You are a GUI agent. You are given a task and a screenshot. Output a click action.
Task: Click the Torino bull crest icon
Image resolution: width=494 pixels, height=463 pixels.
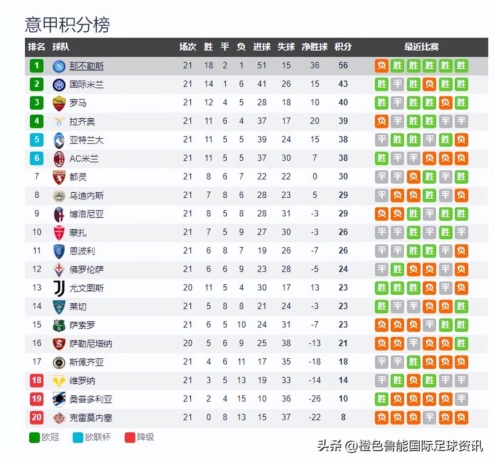[59, 177]
